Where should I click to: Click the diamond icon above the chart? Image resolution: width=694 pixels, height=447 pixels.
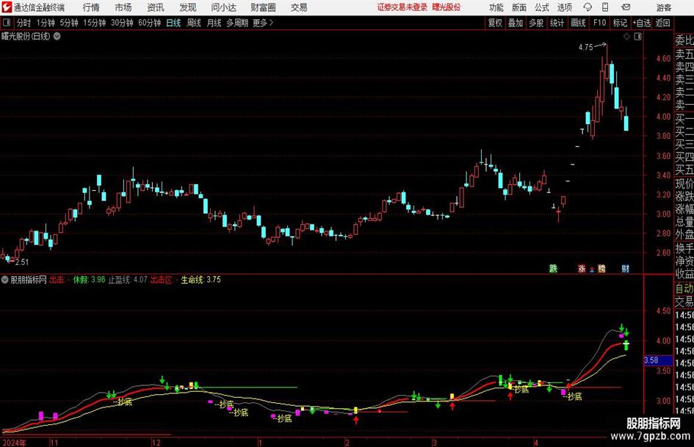coord(626,37)
